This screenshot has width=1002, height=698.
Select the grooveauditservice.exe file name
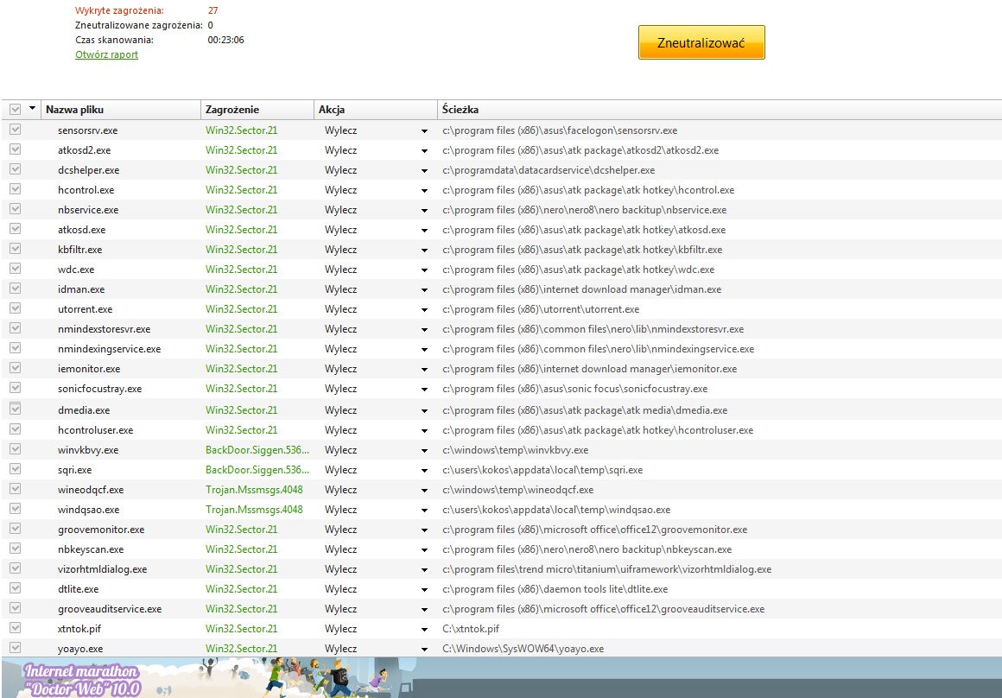[110, 608]
